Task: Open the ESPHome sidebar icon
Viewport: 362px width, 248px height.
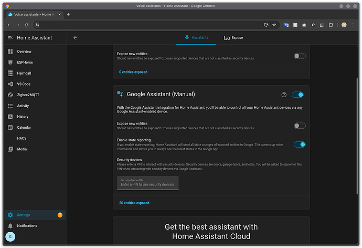Action: point(10,62)
